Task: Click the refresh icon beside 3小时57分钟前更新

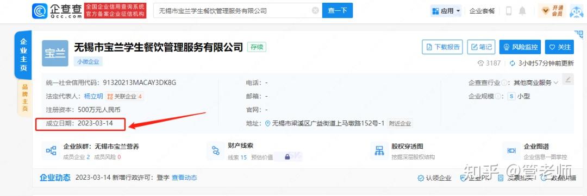Action: [x=513, y=63]
